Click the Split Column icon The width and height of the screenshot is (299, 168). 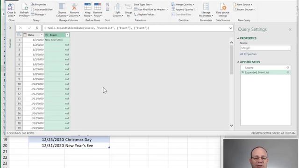pyautogui.click(x=118, y=7)
